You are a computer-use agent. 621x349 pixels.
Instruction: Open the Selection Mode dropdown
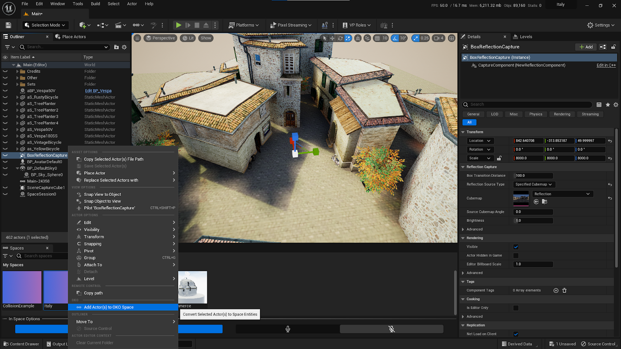[45, 25]
